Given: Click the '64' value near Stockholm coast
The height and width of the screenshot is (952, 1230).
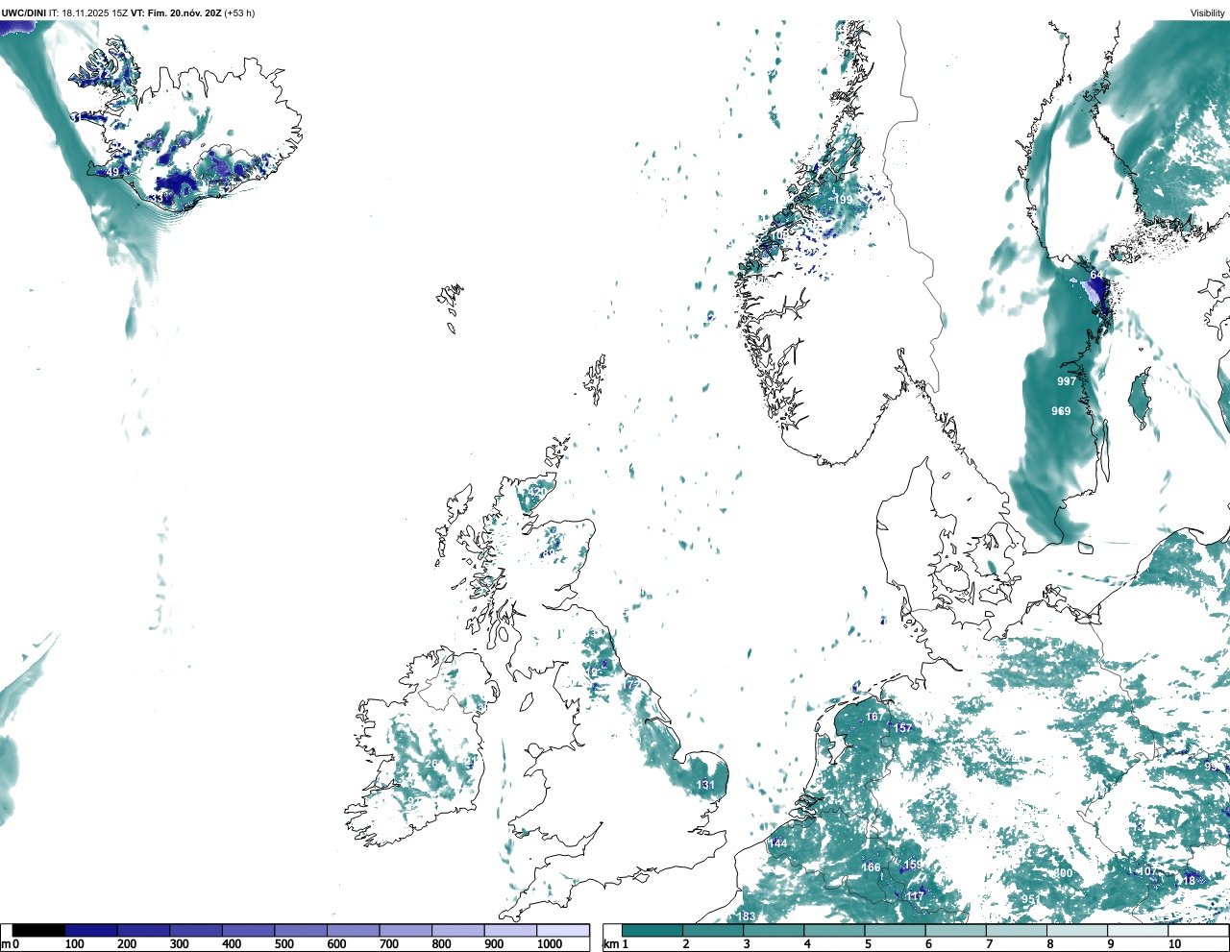Looking at the screenshot, I should [x=1096, y=276].
